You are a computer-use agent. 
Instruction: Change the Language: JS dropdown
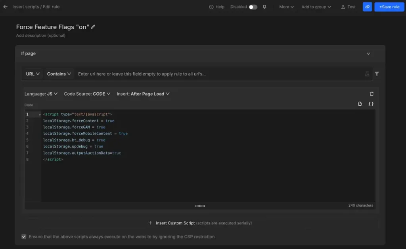click(41, 94)
